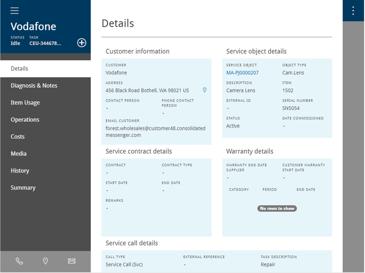Open the hamburger navigation menu
365x273 pixels.
click(15, 11)
